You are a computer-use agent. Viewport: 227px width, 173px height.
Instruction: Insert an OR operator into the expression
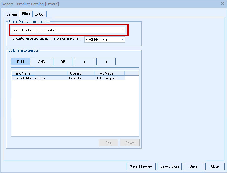click(x=63, y=62)
